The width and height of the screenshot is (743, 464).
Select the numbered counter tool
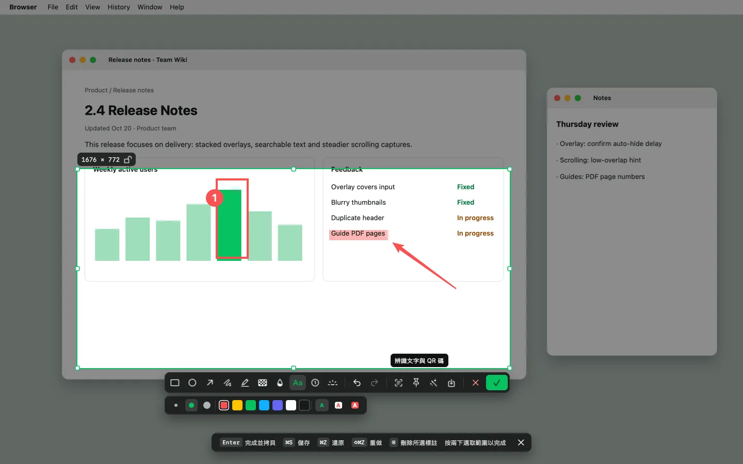click(x=315, y=383)
